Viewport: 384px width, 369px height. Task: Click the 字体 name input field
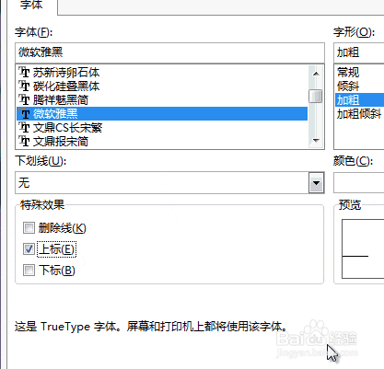coord(169,52)
